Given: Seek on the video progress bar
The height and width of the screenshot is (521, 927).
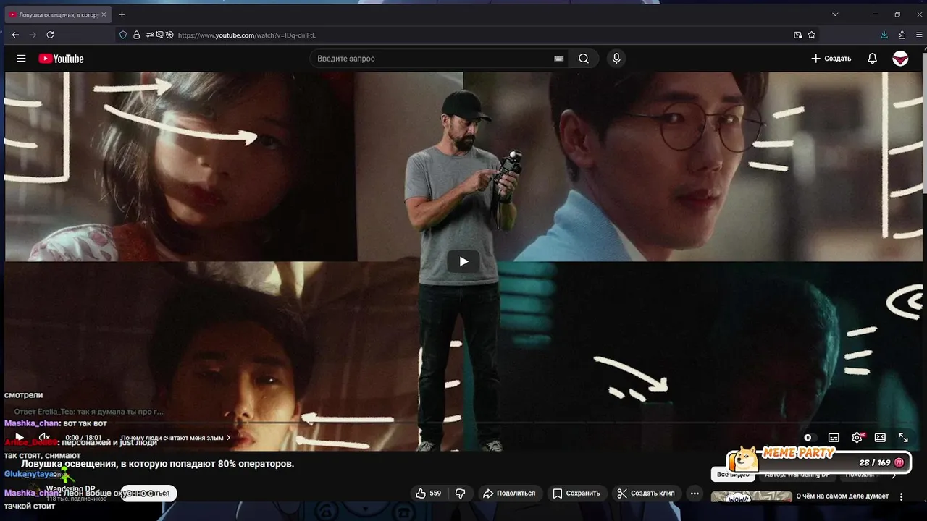Looking at the screenshot, I should pos(463,423).
